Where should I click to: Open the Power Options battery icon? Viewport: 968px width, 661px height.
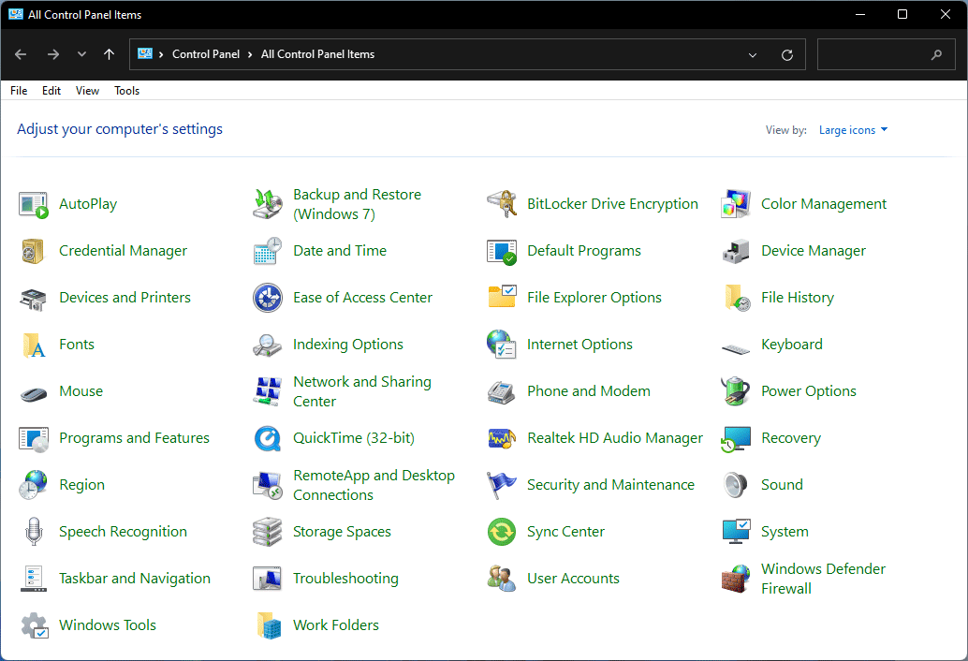(735, 391)
